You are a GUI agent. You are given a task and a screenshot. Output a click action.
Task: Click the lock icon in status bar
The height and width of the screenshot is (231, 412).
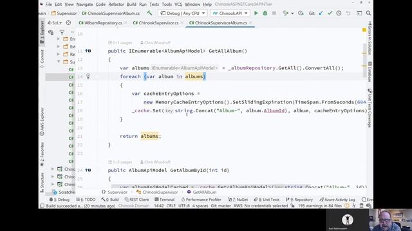(x=292, y=206)
